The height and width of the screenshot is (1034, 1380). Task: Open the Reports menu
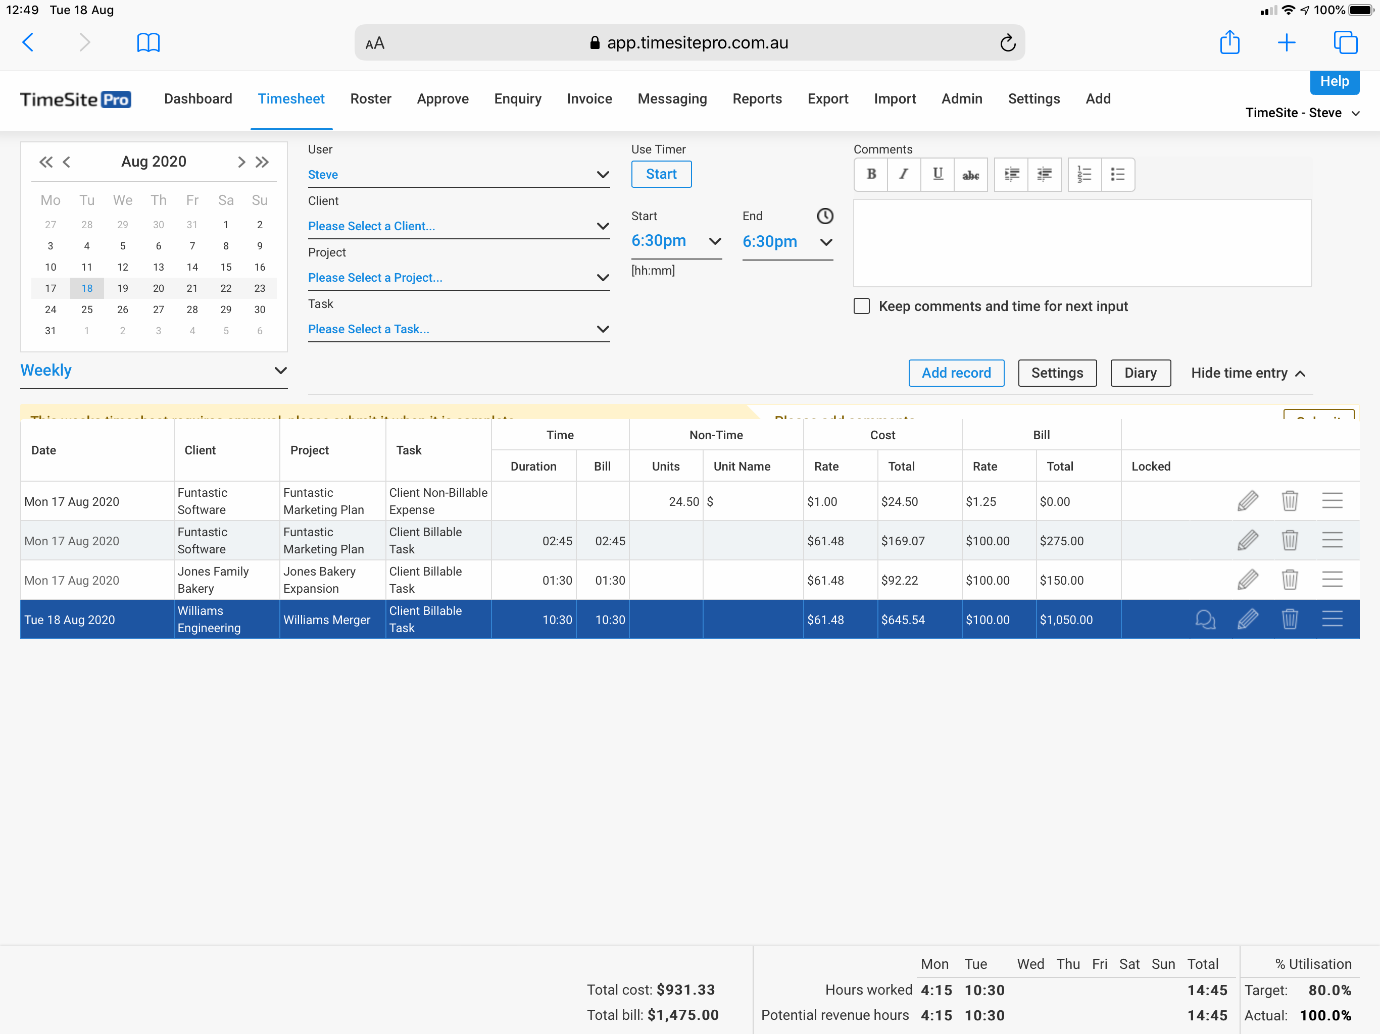coord(757,98)
